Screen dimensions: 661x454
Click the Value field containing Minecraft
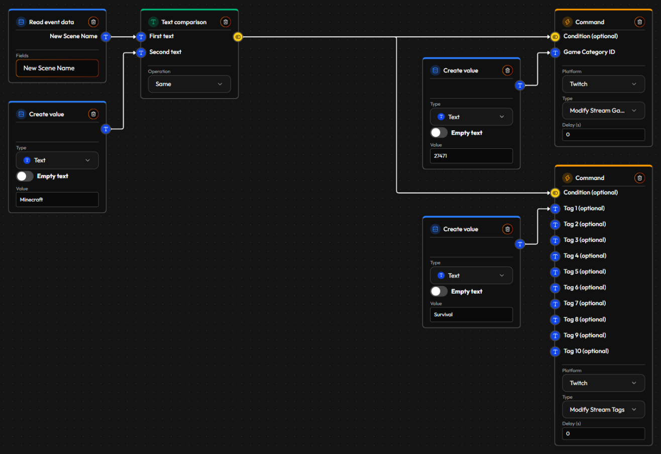[x=57, y=200]
